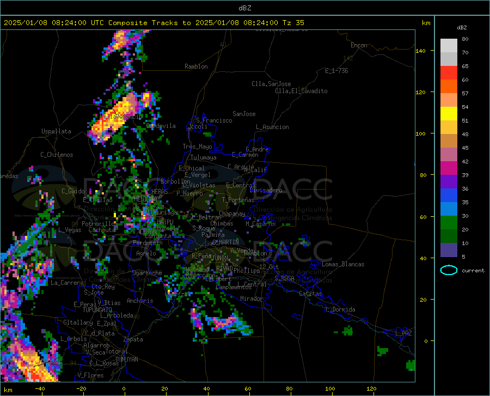Click the TUNUYAN label

pyautogui.click(x=126, y=360)
